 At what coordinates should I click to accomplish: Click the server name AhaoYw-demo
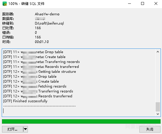47,14
